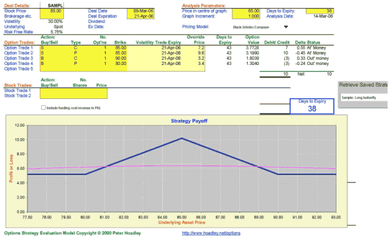Open the Retrieve Saved Strategy panel
Screen dimensions: 391x240
[364, 85]
